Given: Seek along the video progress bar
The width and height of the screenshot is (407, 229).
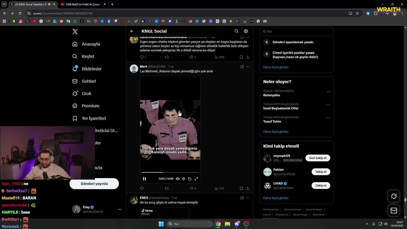Looking at the screenshot, I should tap(170, 172).
